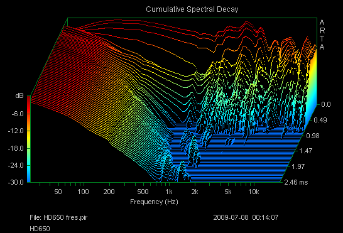Click the -12.0 dB scale value
The height and width of the screenshot is (233, 343).
[16, 131]
